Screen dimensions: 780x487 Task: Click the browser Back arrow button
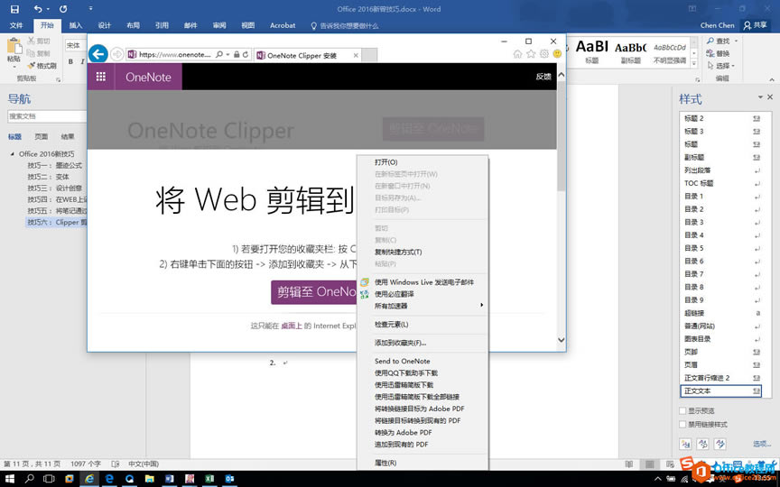(x=98, y=54)
